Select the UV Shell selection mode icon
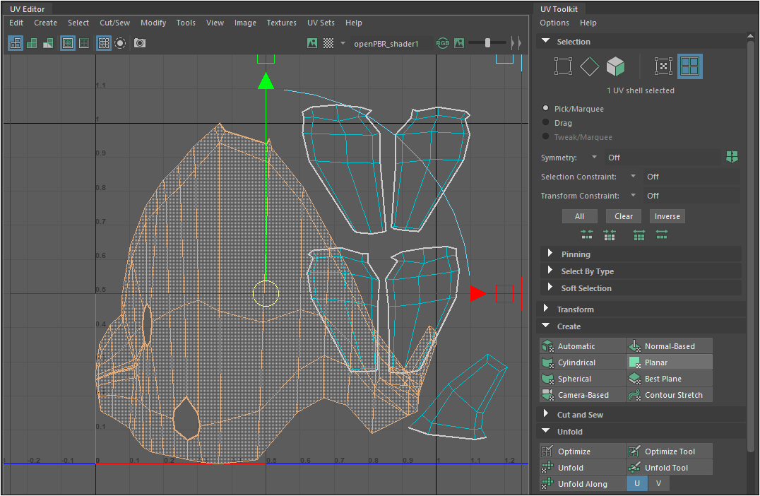 point(689,66)
